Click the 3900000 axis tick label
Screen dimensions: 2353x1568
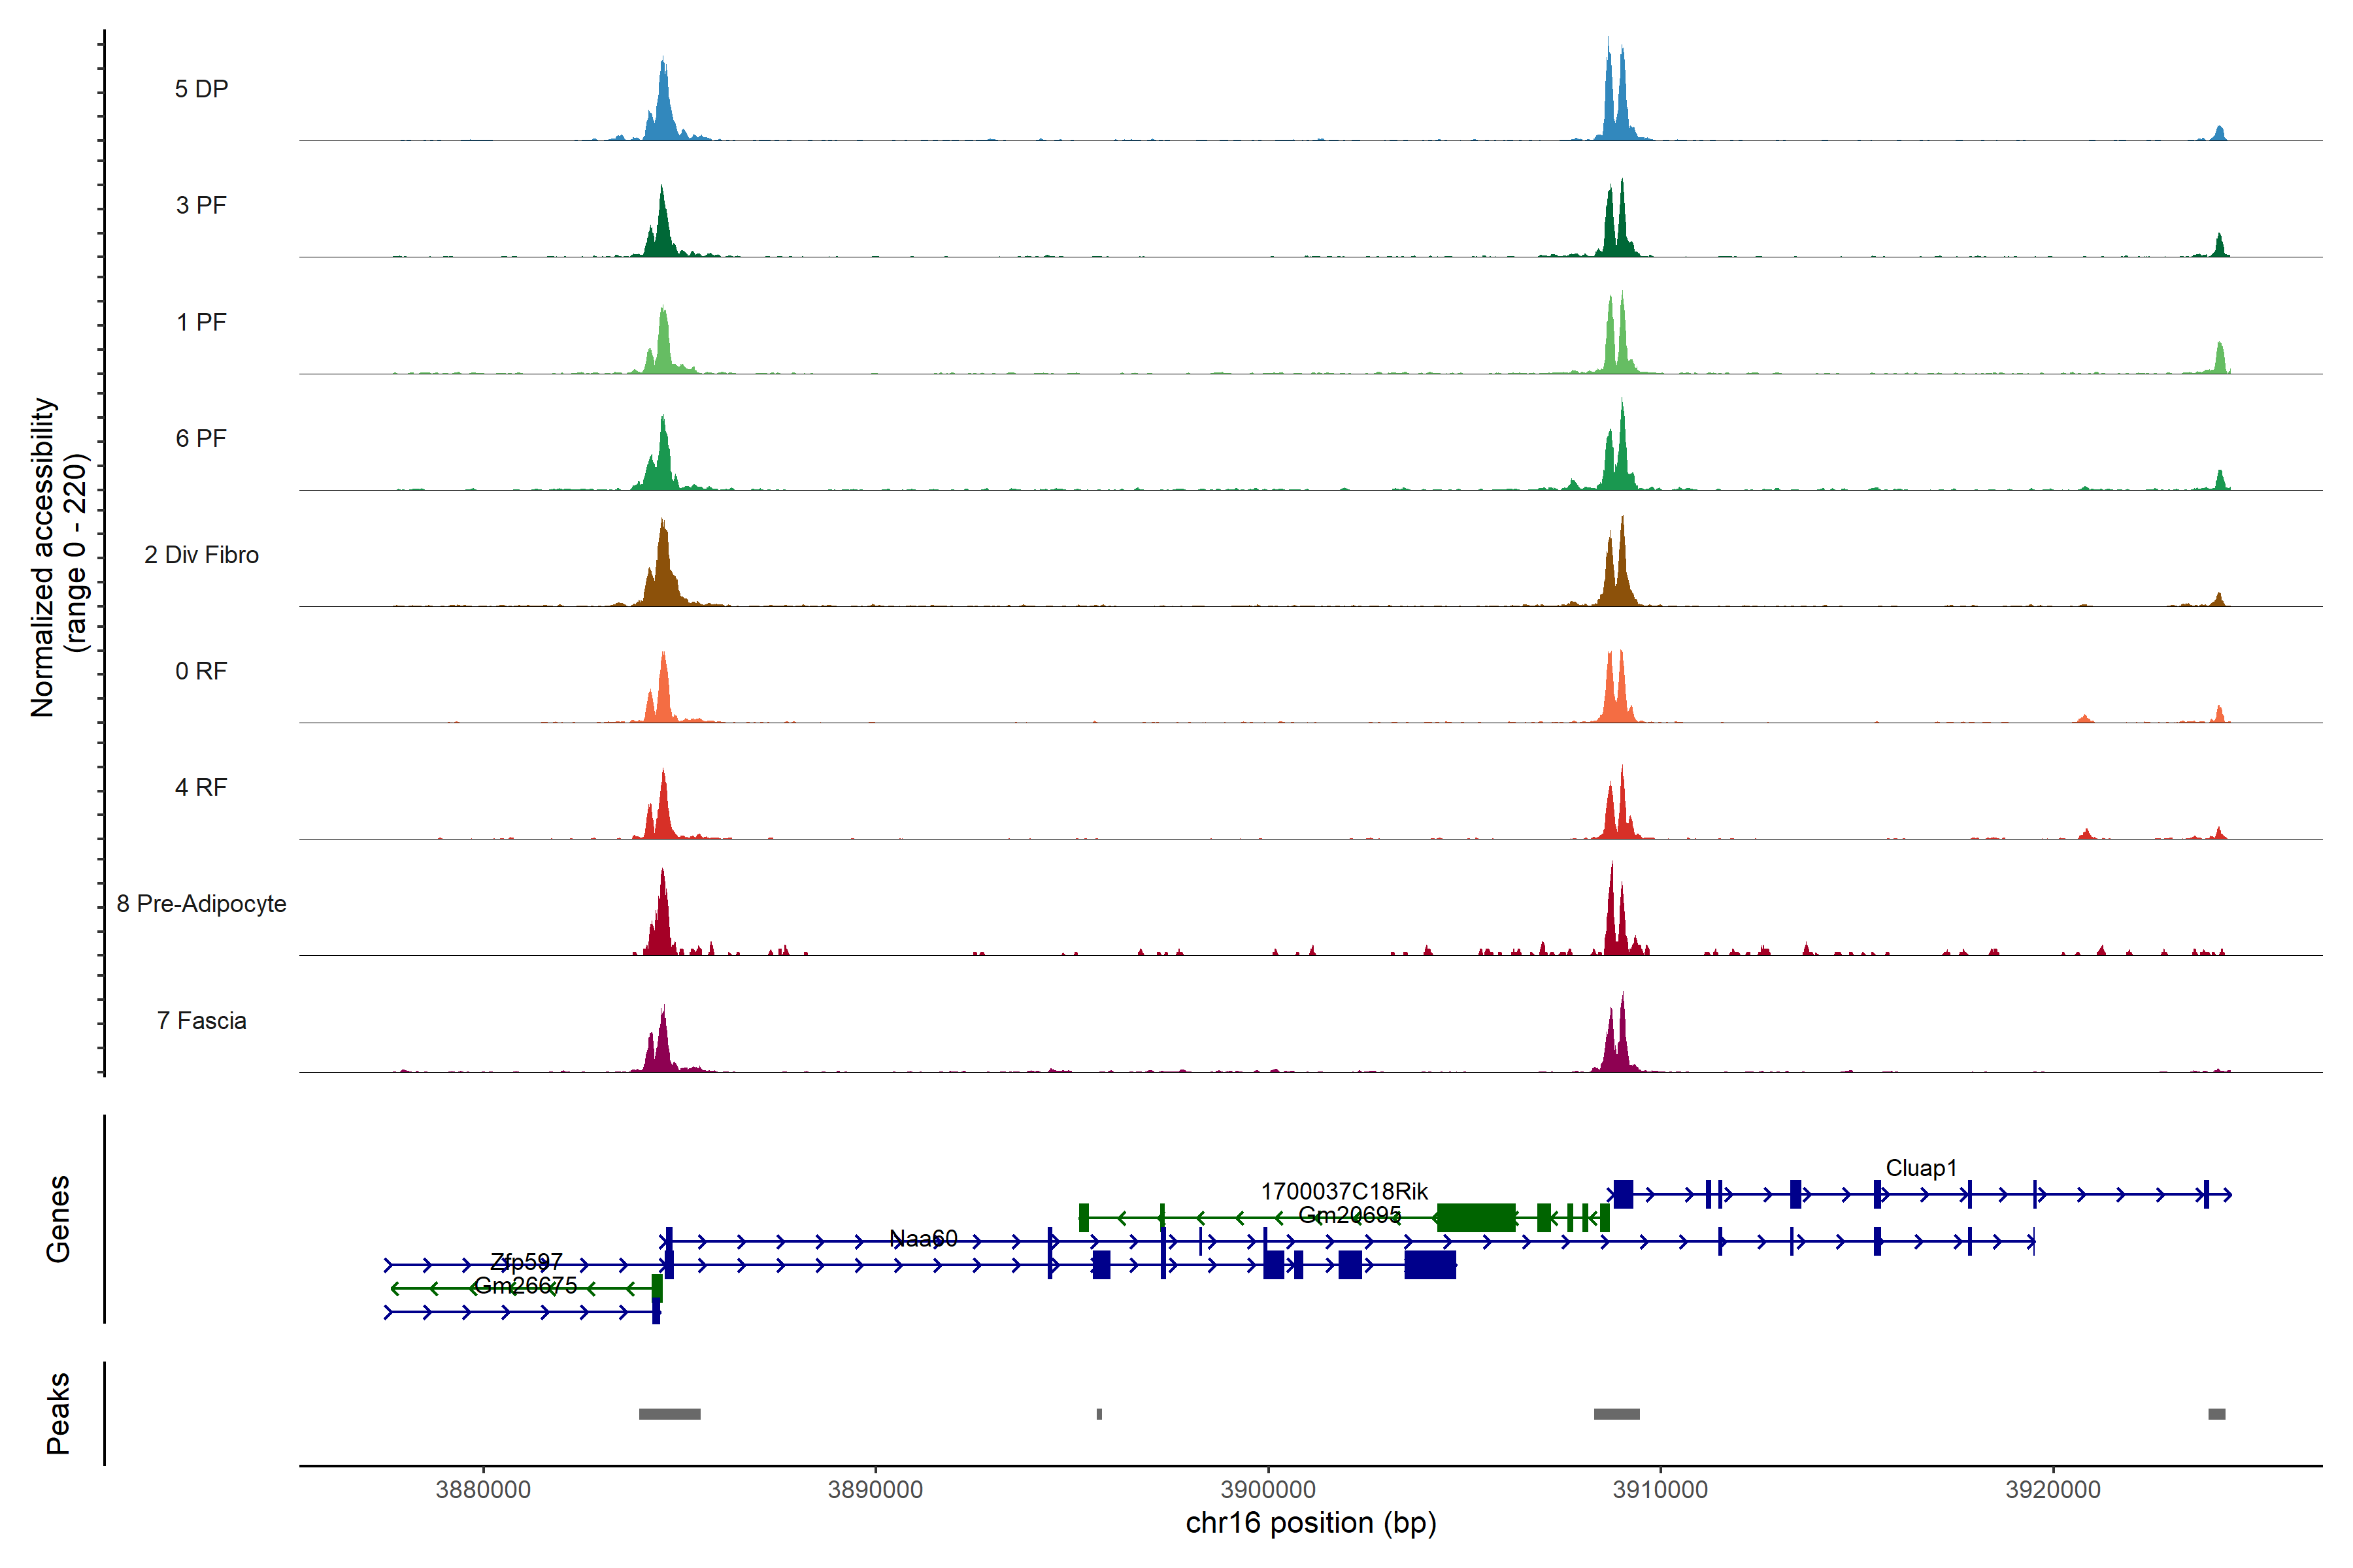[1267, 1489]
